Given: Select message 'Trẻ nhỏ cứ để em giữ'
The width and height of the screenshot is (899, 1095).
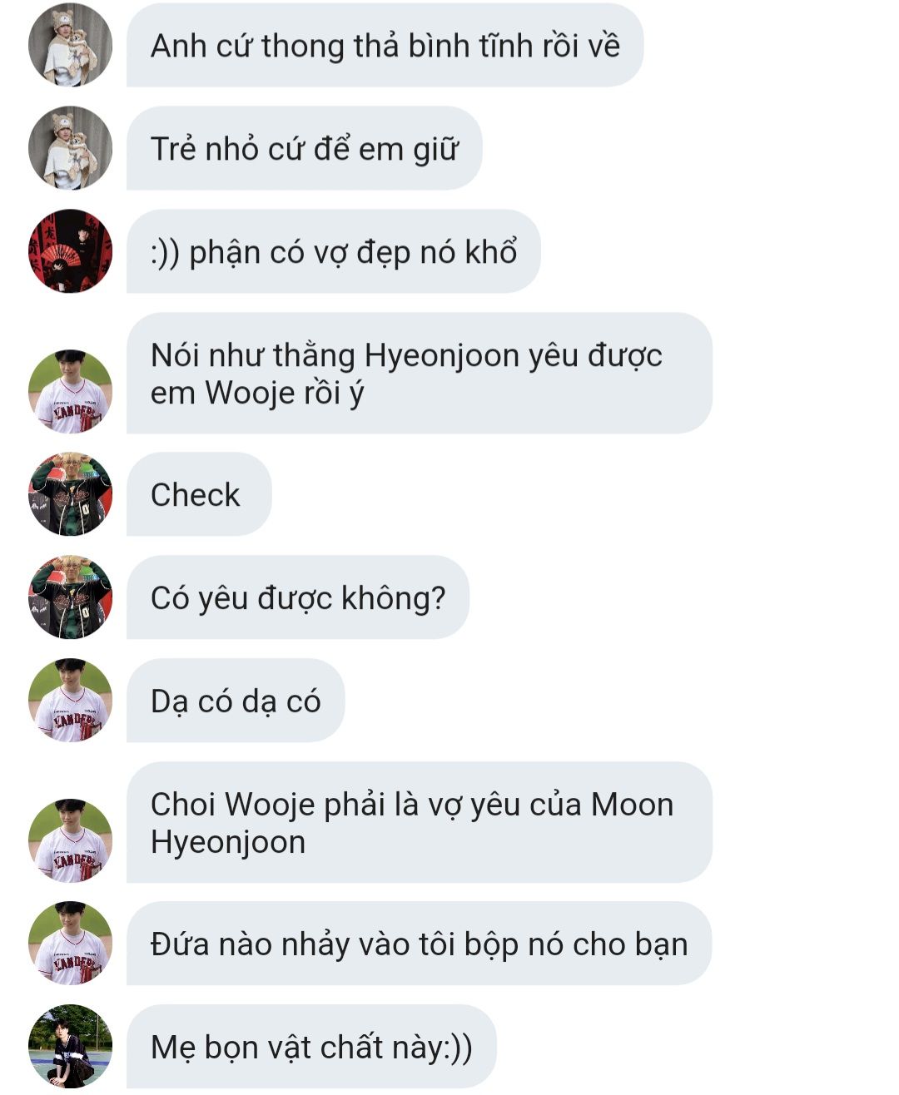Looking at the screenshot, I should point(305,148).
